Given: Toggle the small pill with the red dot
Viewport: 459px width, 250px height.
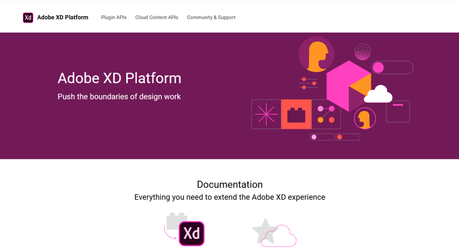Looking at the screenshot, I should tap(348, 137).
